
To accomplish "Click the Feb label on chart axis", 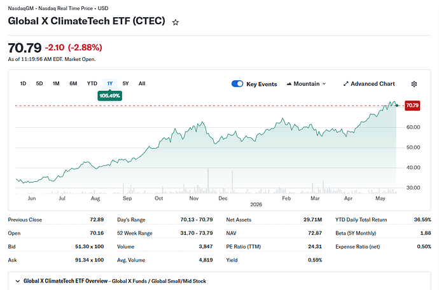I will [x=286, y=198].
